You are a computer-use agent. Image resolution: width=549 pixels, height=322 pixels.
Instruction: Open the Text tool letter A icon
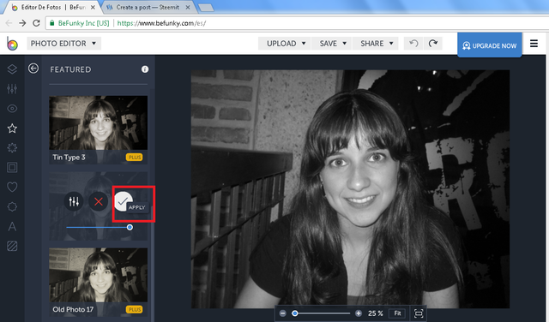click(x=12, y=227)
